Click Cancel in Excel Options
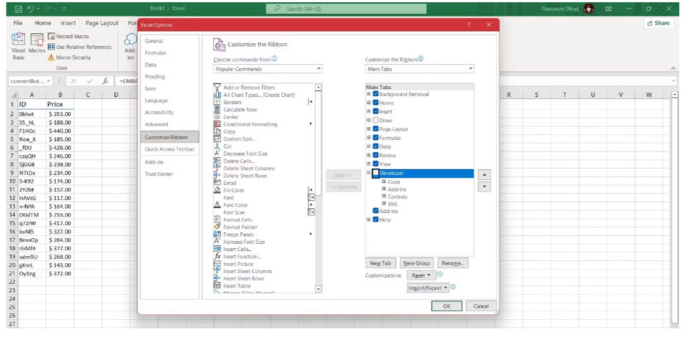The width and height of the screenshot is (686, 339). click(481, 306)
